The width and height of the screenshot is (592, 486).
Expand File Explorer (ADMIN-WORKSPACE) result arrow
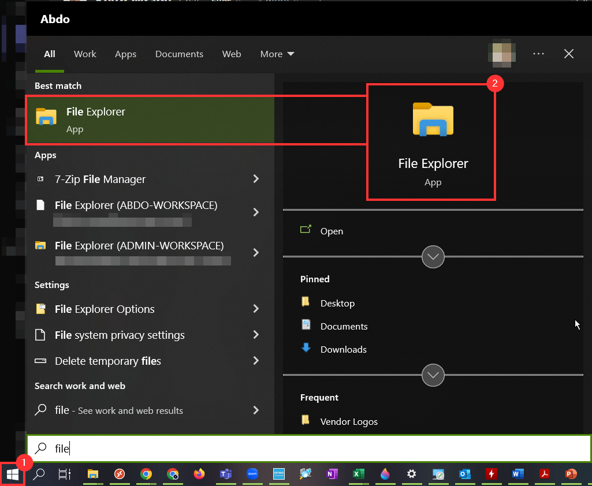pyautogui.click(x=256, y=252)
